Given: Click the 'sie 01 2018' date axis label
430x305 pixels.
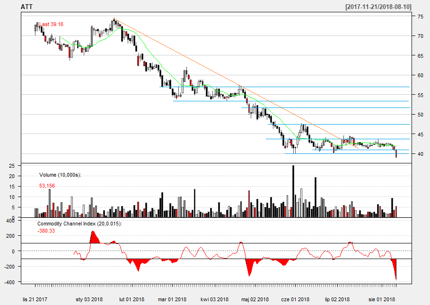Looking at the screenshot, I should pyautogui.click(x=382, y=299).
